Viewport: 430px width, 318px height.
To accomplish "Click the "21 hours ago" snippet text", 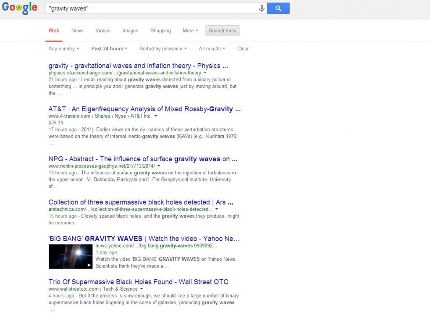I will [63, 79].
